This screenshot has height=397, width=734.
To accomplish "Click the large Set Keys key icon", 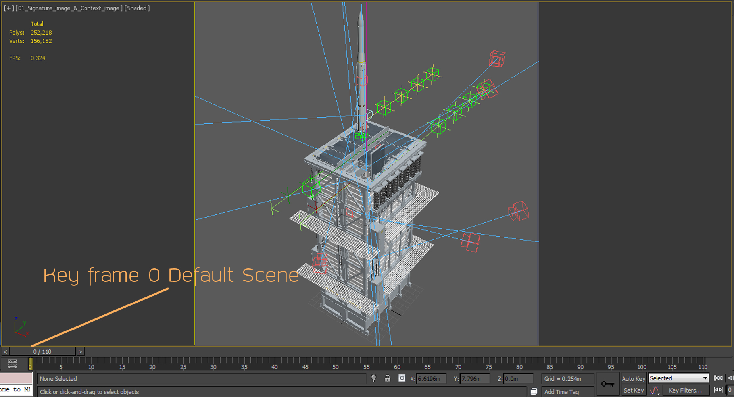I will 607,384.
